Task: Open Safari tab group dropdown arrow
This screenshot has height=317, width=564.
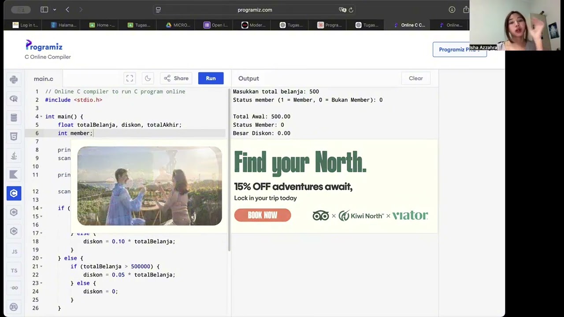Action: (x=54, y=10)
